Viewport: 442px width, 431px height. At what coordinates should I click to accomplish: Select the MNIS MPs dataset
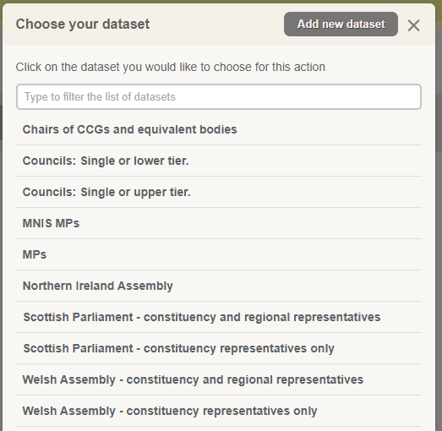click(219, 224)
